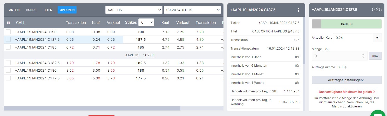Click the Aktueller Kurs value 0.24 field
Screen dimensions: 387x116
pos(353,38)
